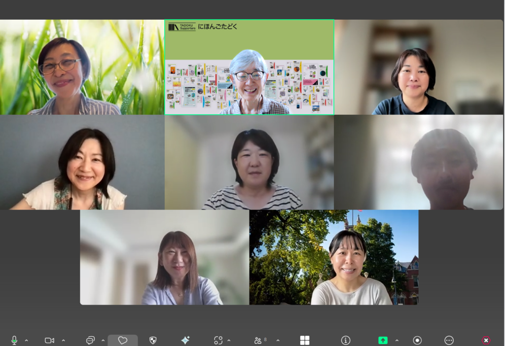Image resolution: width=505 pixels, height=346 pixels.
Task: Open the host tools shield icon
Action: (153, 340)
